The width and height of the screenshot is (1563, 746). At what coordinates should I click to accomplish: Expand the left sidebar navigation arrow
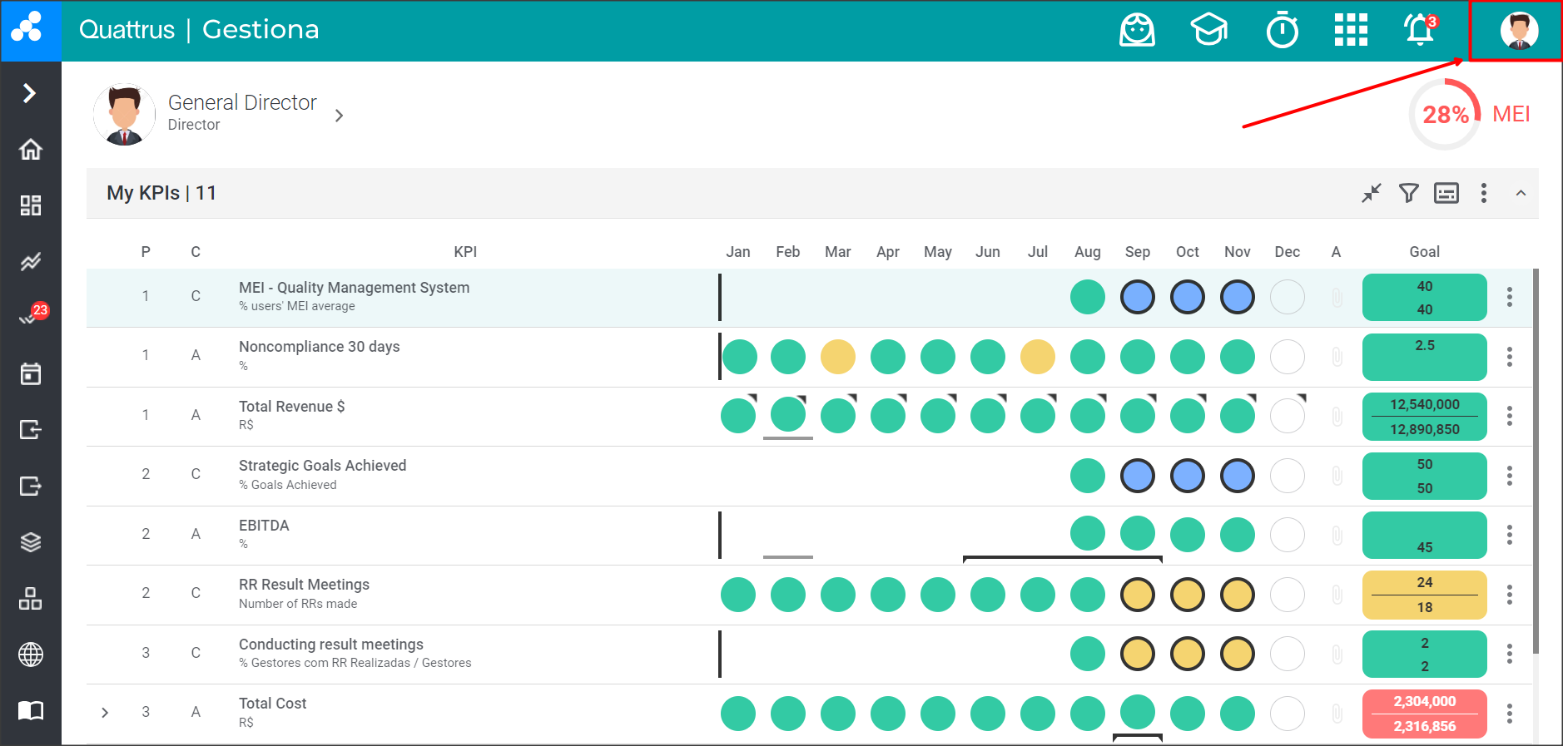pos(30,92)
